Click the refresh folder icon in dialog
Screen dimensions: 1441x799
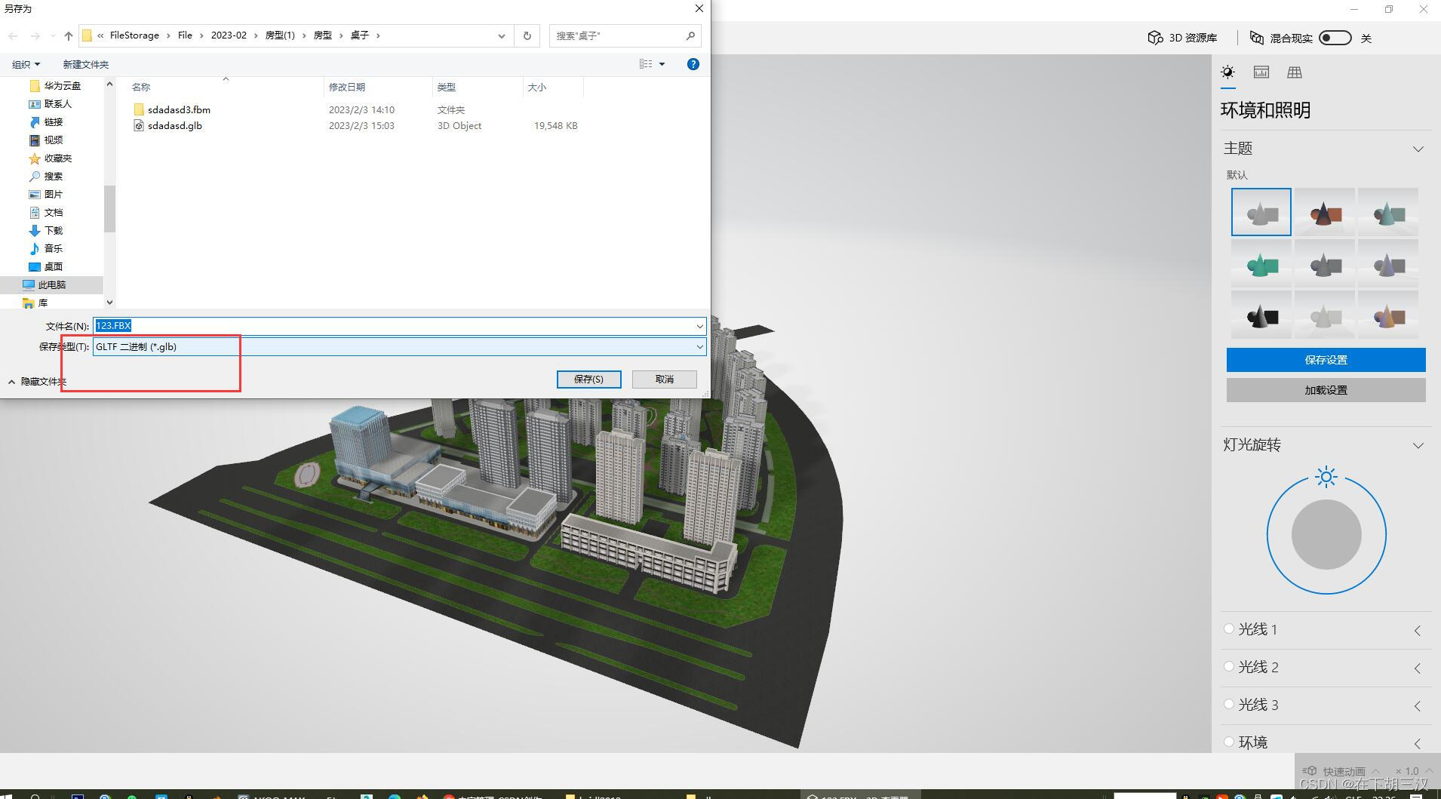[527, 35]
